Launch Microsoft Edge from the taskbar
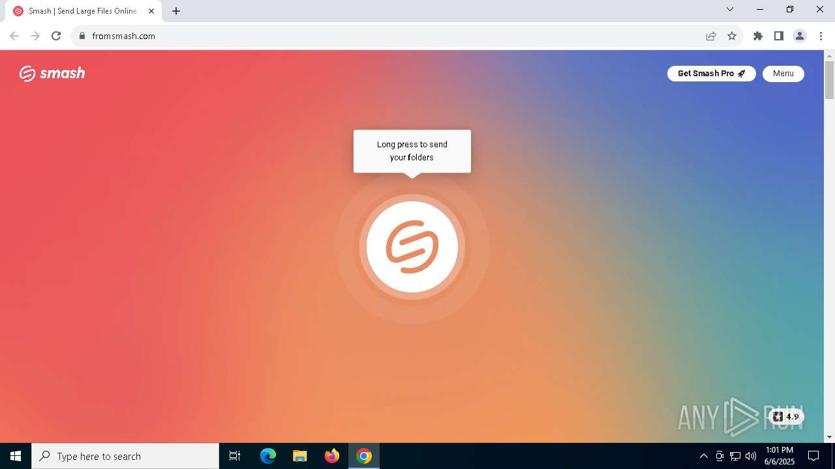 pyautogui.click(x=268, y=456)
